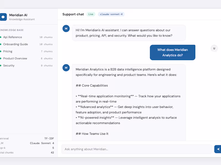Switch to the Support chat view
This screenshot has height=165, width=221.
[x=73, y=14]
